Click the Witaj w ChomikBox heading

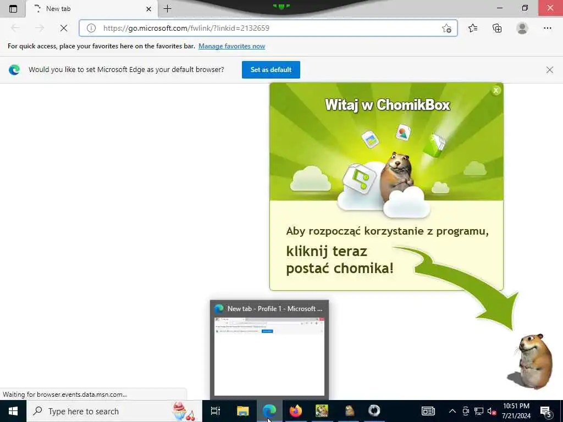click(x=388, y=105)
